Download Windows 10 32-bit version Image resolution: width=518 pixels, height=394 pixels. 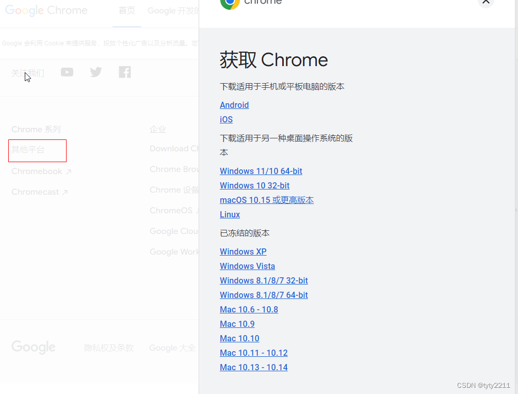255,186
